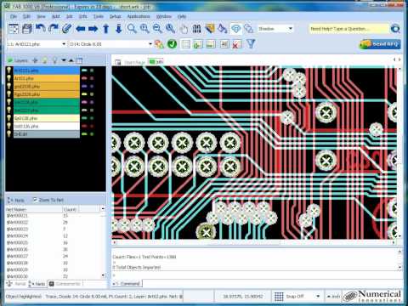Switch to the Components tab
This screenshot has width=408, height=306.
[x=65, y=283]
